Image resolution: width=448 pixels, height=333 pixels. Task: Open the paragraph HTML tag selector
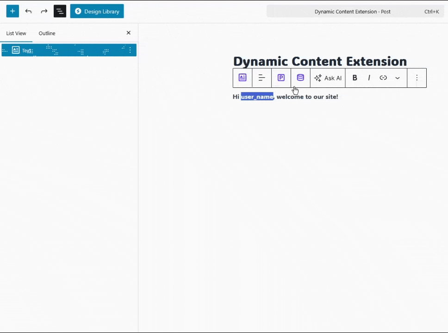pyautogui.click(x=281, y=78)
